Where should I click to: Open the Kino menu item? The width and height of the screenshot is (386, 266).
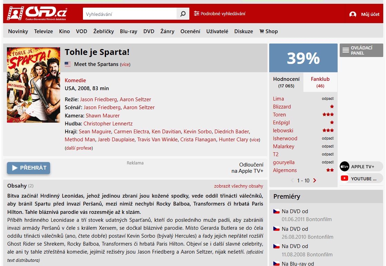pyautogui.click(x=65, y=31)
